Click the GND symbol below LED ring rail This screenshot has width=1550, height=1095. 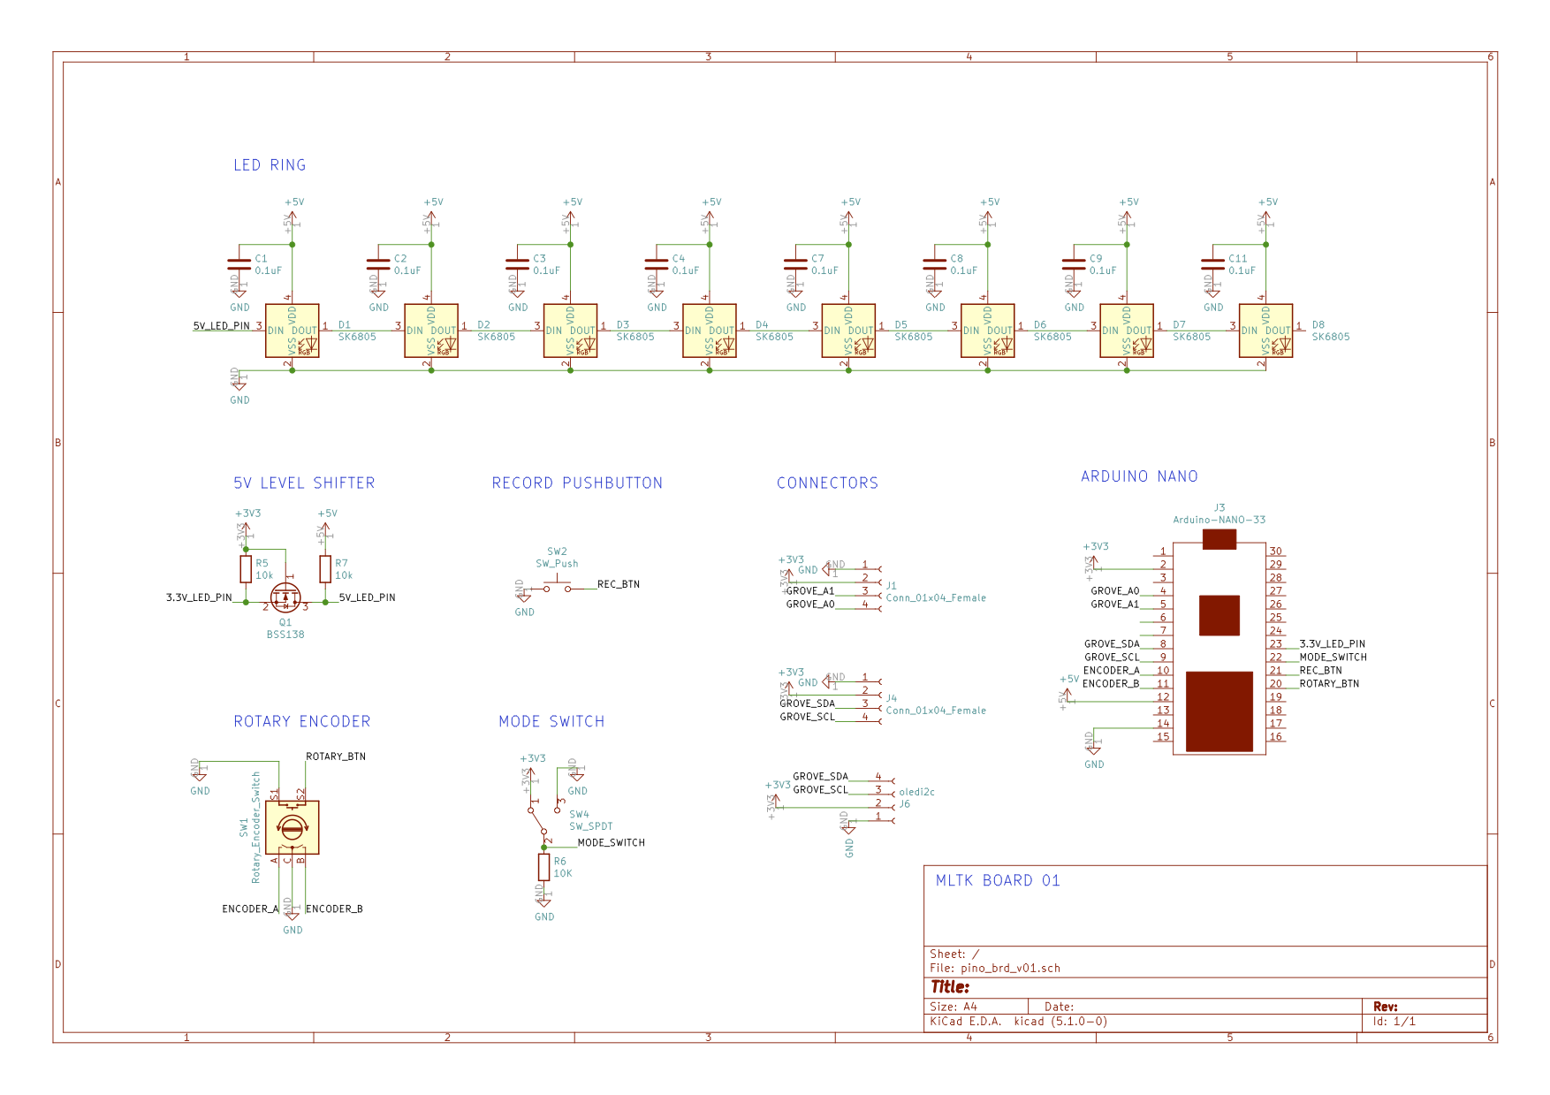pos(239,387)
